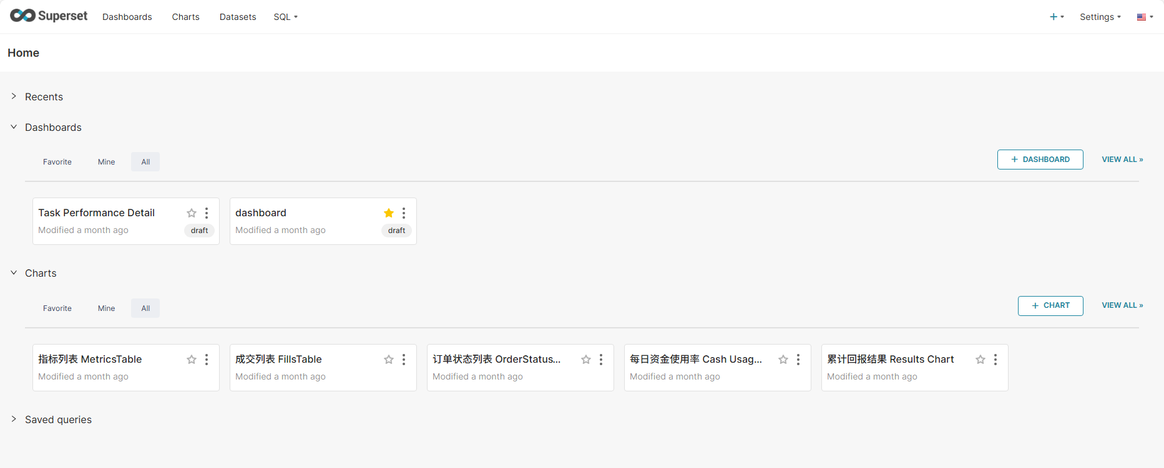Screen dimensions: 1164x468
Task: Open more options for 指标列表 MetricsTable
Action: pyautogui.click(x=207, y=360)
